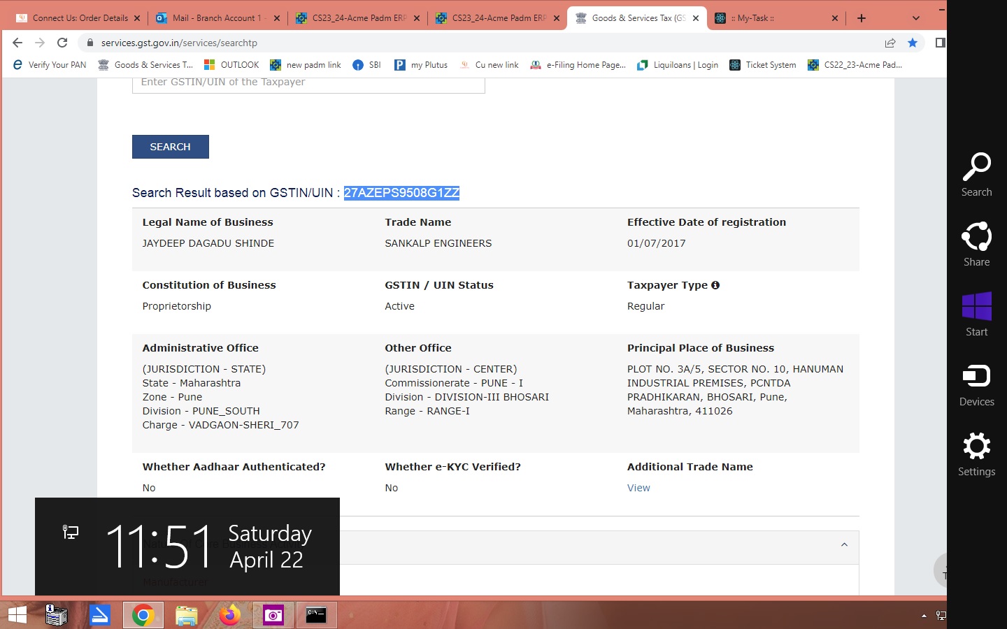Open Liquiloans | Login bookmark
Screen dimensions: 1007x629
tap(678, 65)
